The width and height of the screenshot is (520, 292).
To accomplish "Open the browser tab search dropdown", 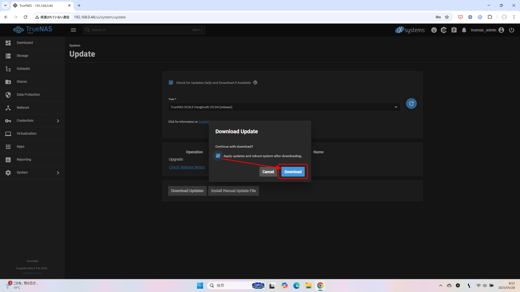I will [5, 5].
